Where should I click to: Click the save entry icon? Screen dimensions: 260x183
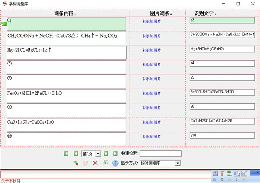click(x=86, y=163)
